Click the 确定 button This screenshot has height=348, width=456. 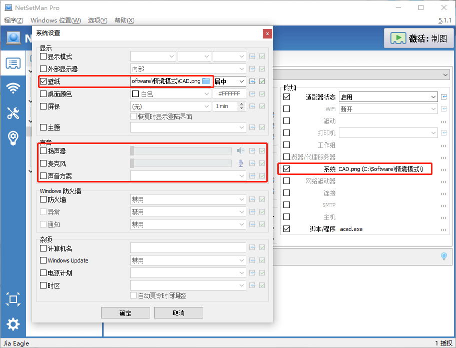[125, 313]
